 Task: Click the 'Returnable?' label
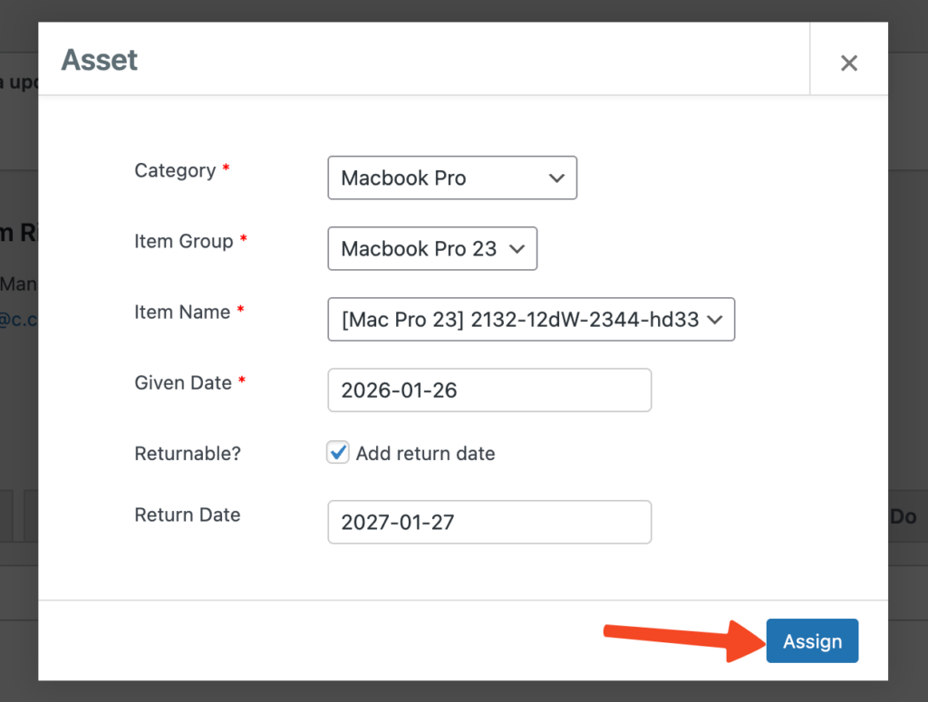point(188,454)
